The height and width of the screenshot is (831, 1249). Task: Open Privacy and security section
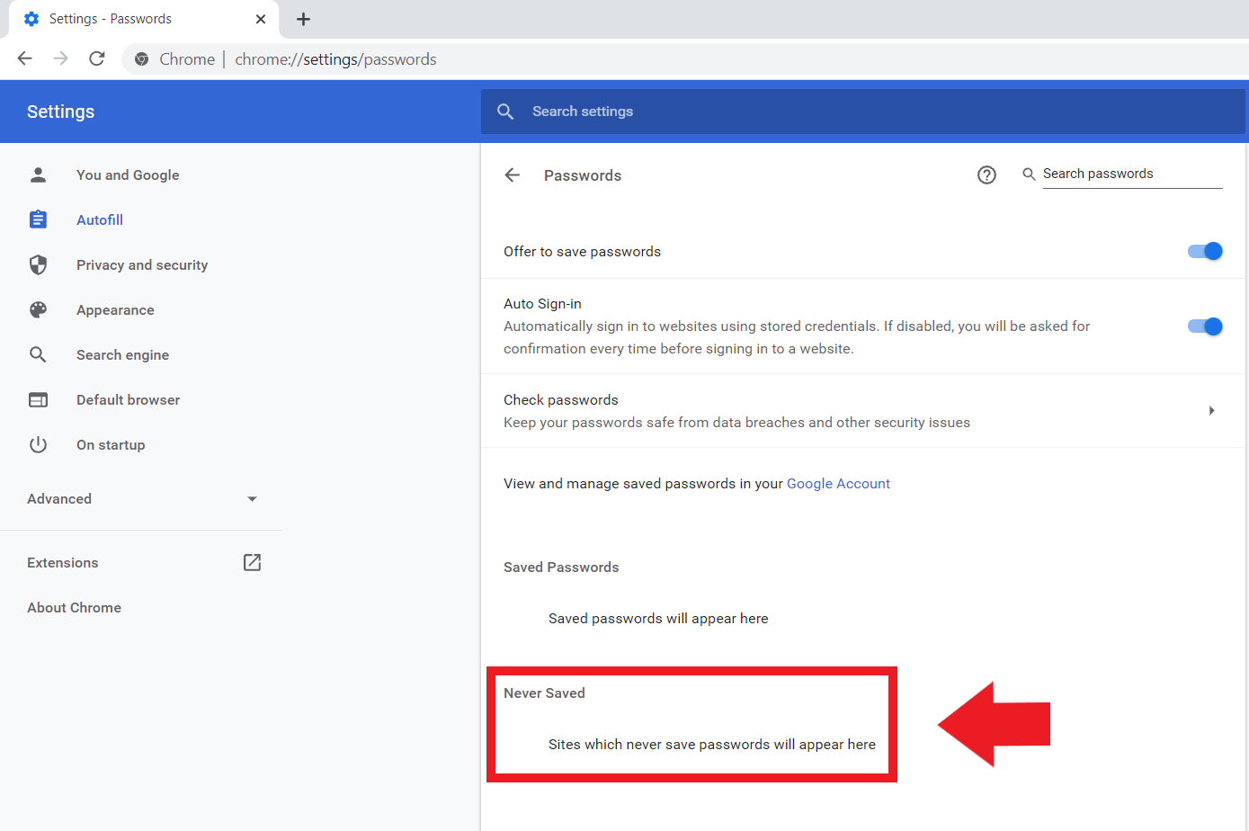tap(142, 264)
